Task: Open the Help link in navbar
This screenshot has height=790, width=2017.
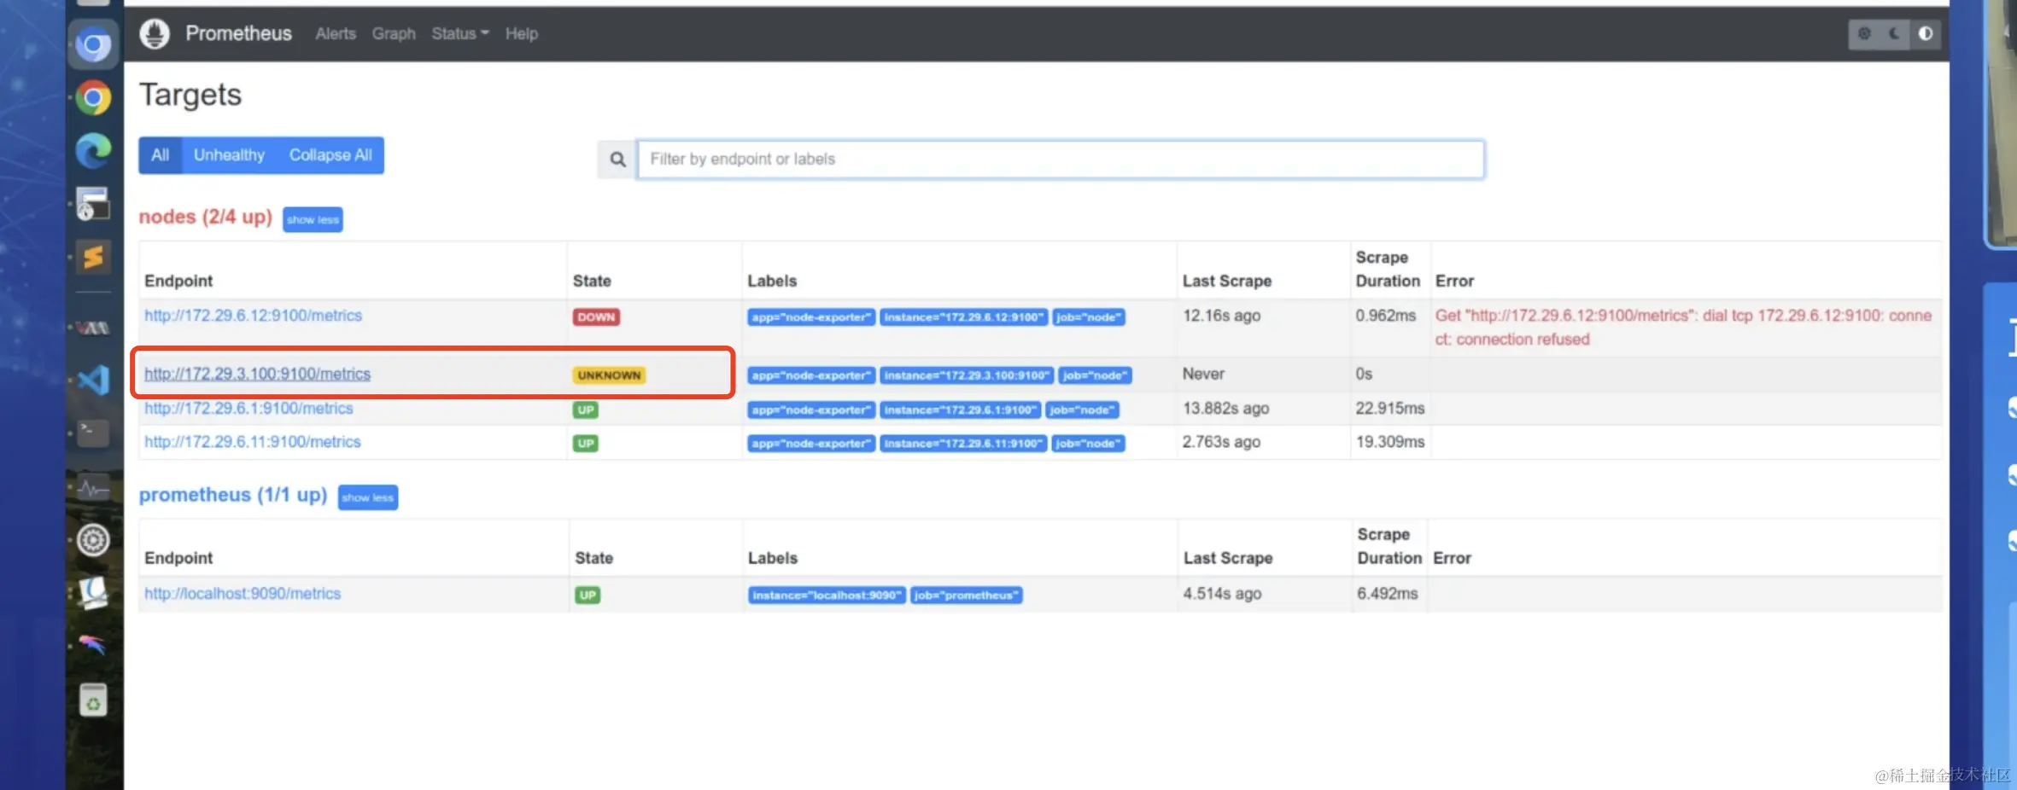Action: pos(522,34)
